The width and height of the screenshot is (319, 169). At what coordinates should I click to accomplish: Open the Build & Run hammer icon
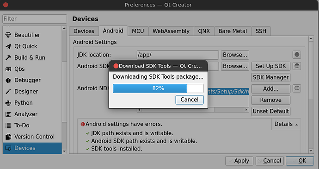coord(8,58)
